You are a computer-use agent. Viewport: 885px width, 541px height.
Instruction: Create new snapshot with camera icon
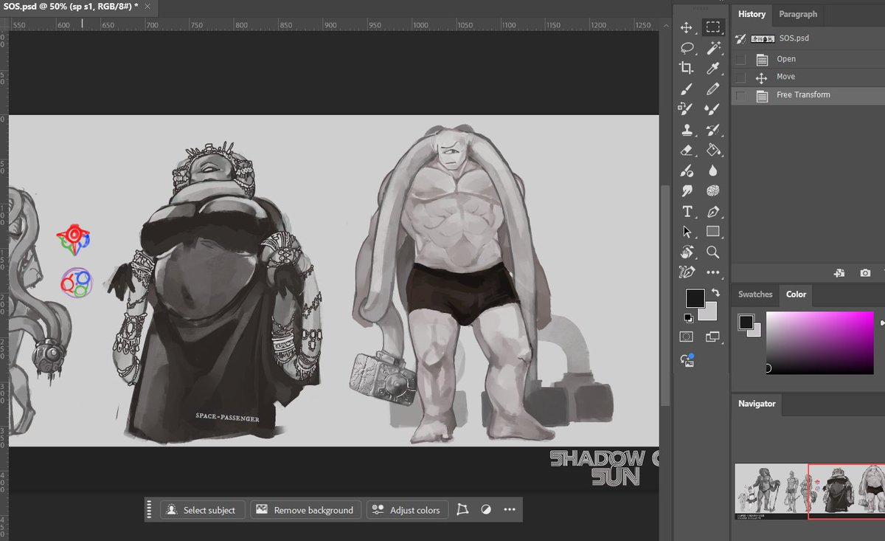pyautogui.click(x=865, y=273)
